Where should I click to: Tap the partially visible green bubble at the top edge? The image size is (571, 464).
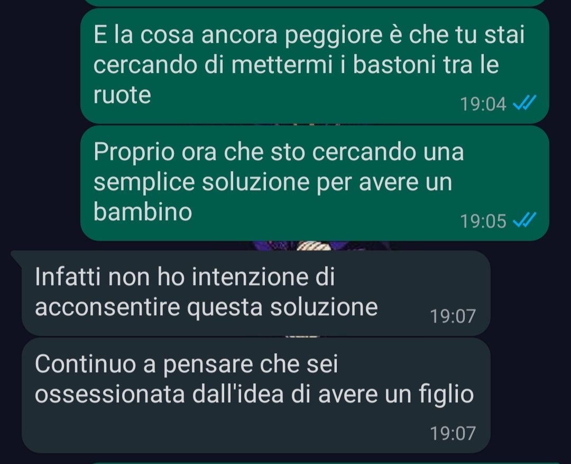(x=315, y=3)
